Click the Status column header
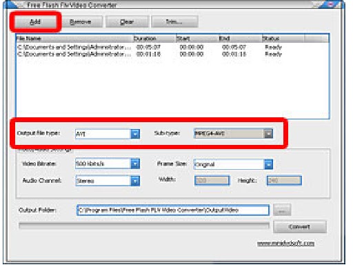 283,39
